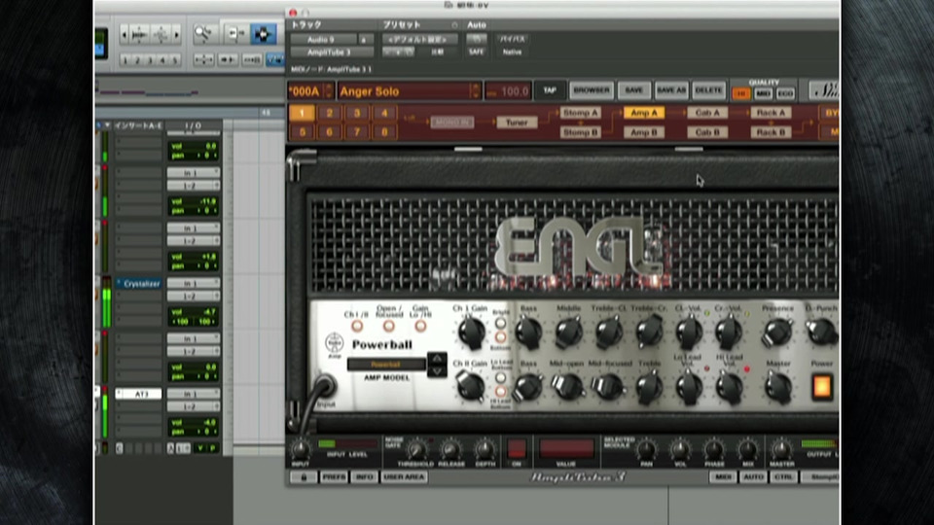
Task: Open the Tuner module
Action: (517, 122)
